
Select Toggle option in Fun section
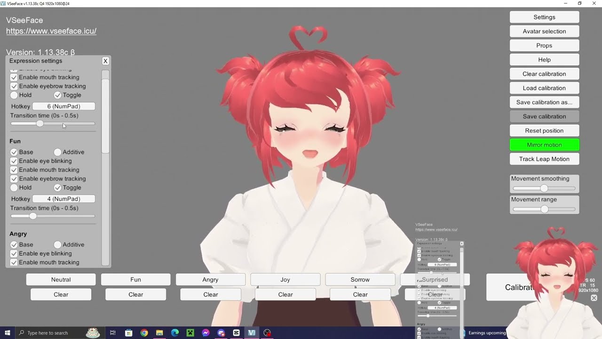tap(57, 188)
